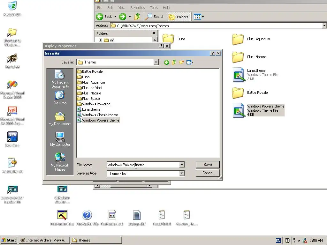The height and width of the screenshot is (245, 327).
Task: Expand the Save in Themes dropdown
Action: click(156, 62)
